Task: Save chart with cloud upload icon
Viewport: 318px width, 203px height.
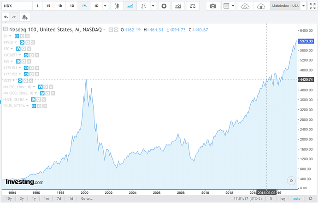Action: pyautogui.click(x=261, y=6)
